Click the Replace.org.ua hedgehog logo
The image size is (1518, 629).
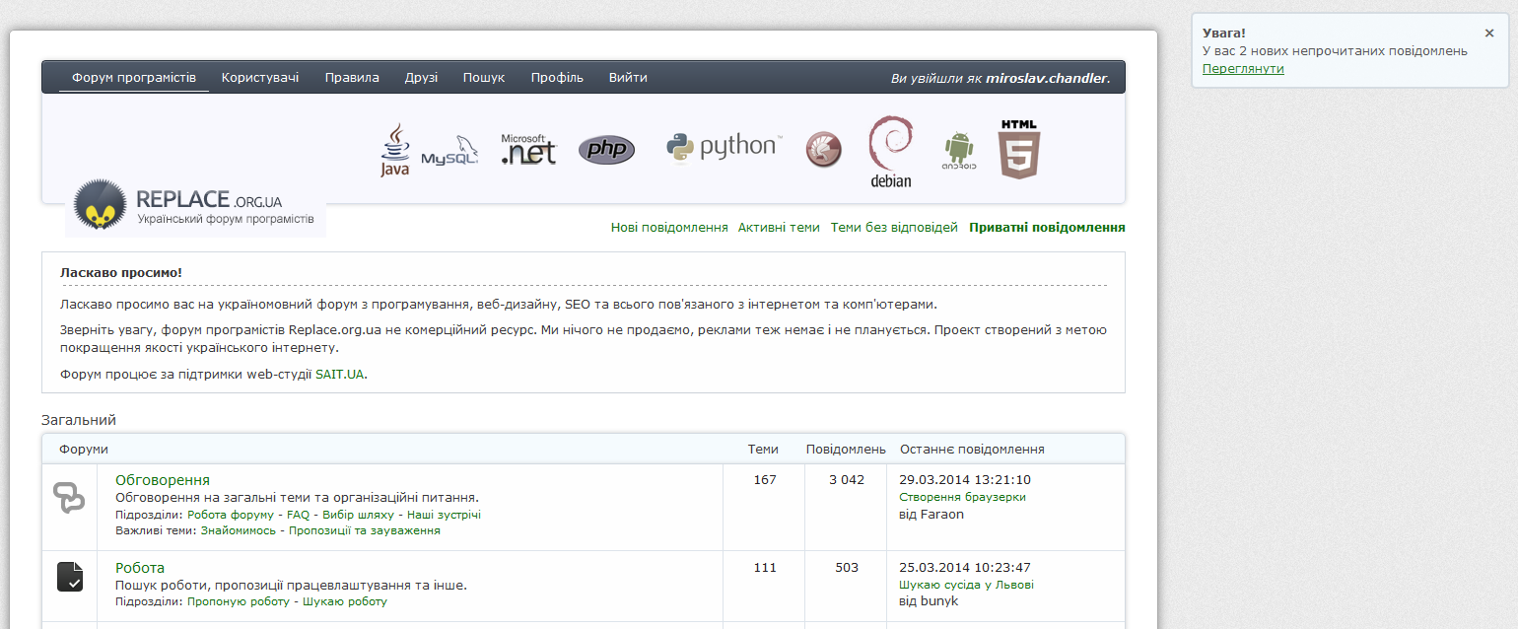101,204
